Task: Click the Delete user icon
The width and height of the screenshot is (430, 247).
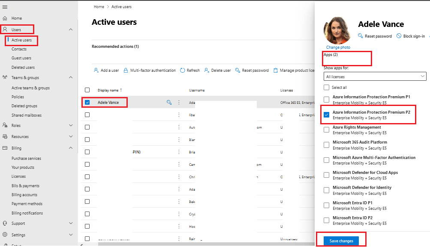Action: point(207,70)
